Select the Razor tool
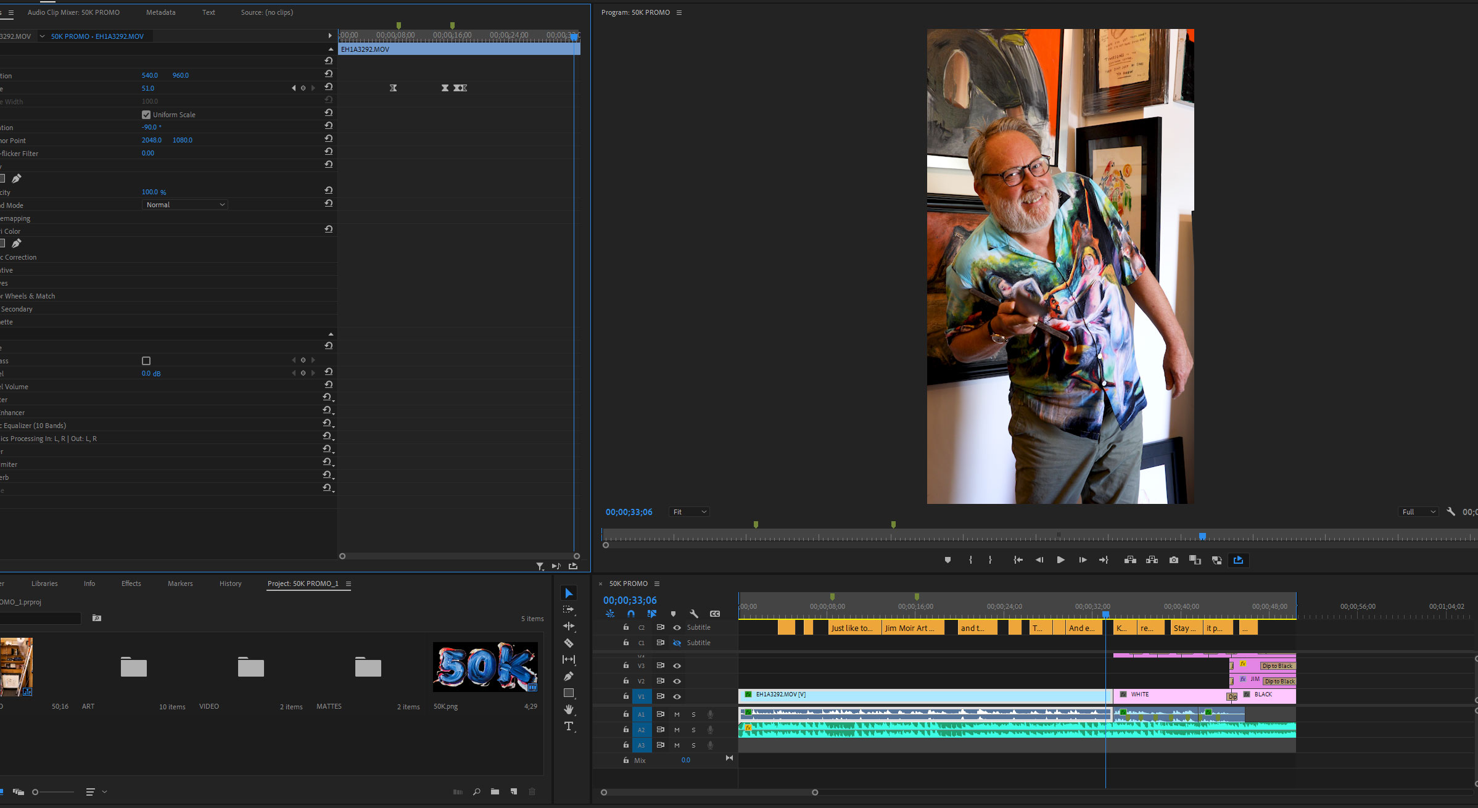This screenshot has width=1478, height=808. tap(569, 643)
